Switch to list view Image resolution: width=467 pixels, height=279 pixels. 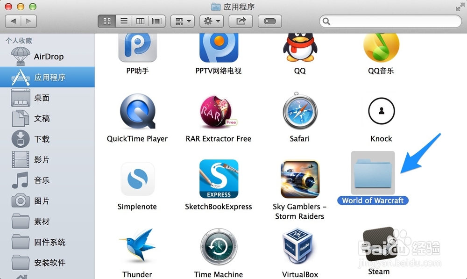(x=124, y=21)
